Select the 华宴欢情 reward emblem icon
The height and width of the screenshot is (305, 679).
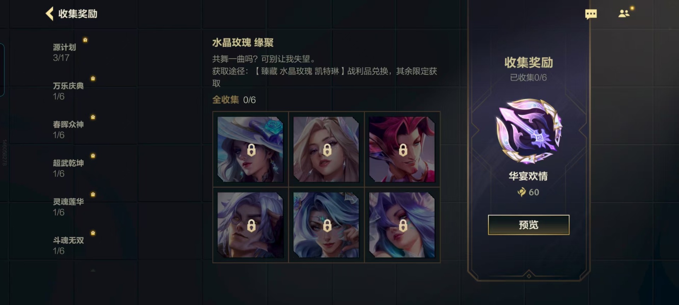pyautogui.click(x=528, y=131)
